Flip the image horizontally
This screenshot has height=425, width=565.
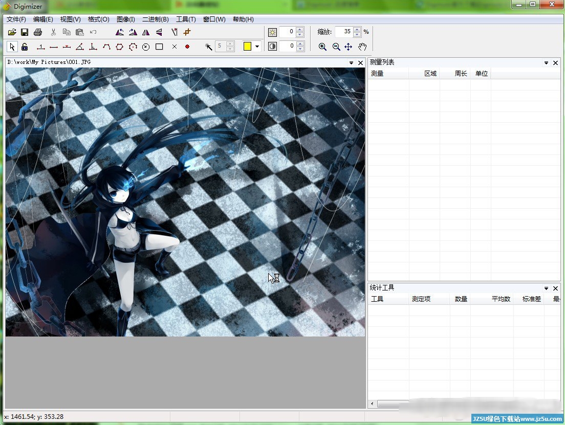146,32
